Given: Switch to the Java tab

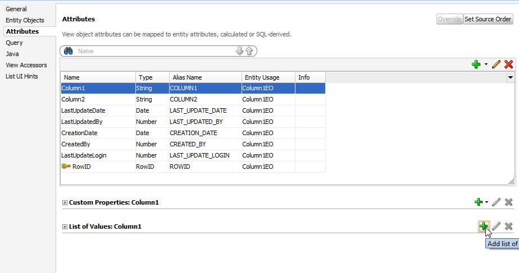Looking at the screenshot, I should (x=12, y=54).
